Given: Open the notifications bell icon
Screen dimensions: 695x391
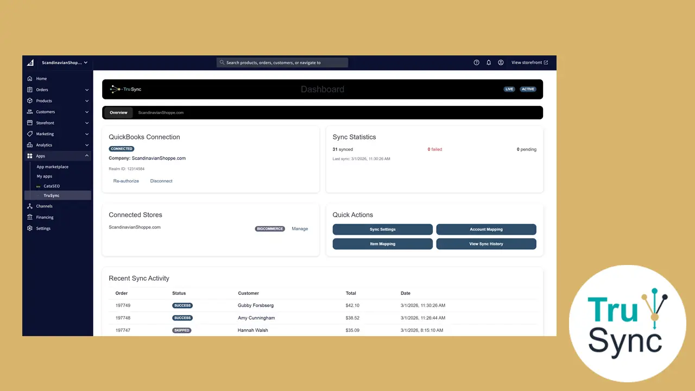Looking at the screenshot, I should point(489,62).
